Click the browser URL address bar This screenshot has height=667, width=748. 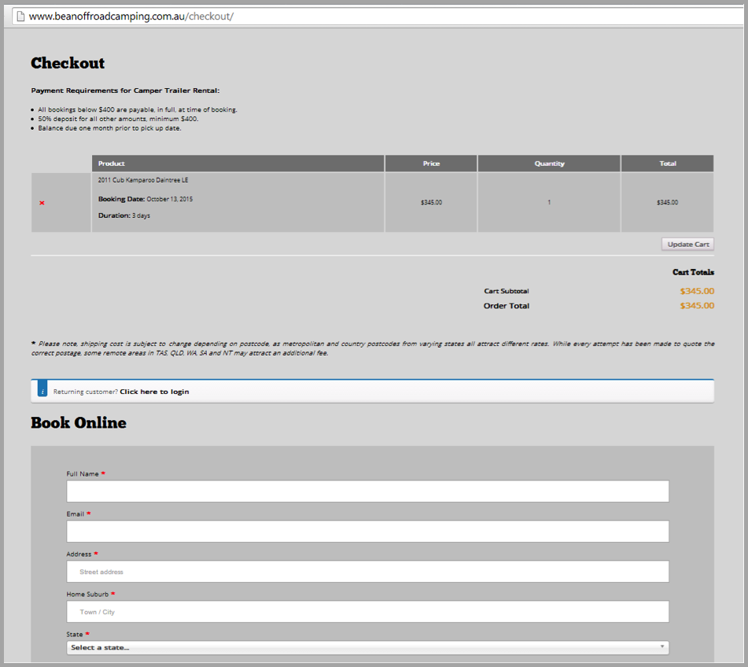(x=378, y=17)
